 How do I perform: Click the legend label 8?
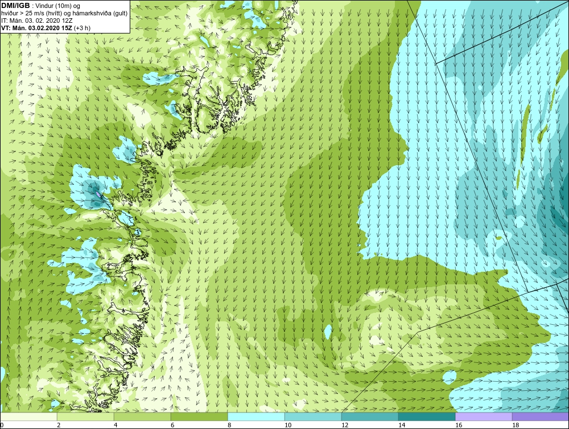(x=229, y=425)
